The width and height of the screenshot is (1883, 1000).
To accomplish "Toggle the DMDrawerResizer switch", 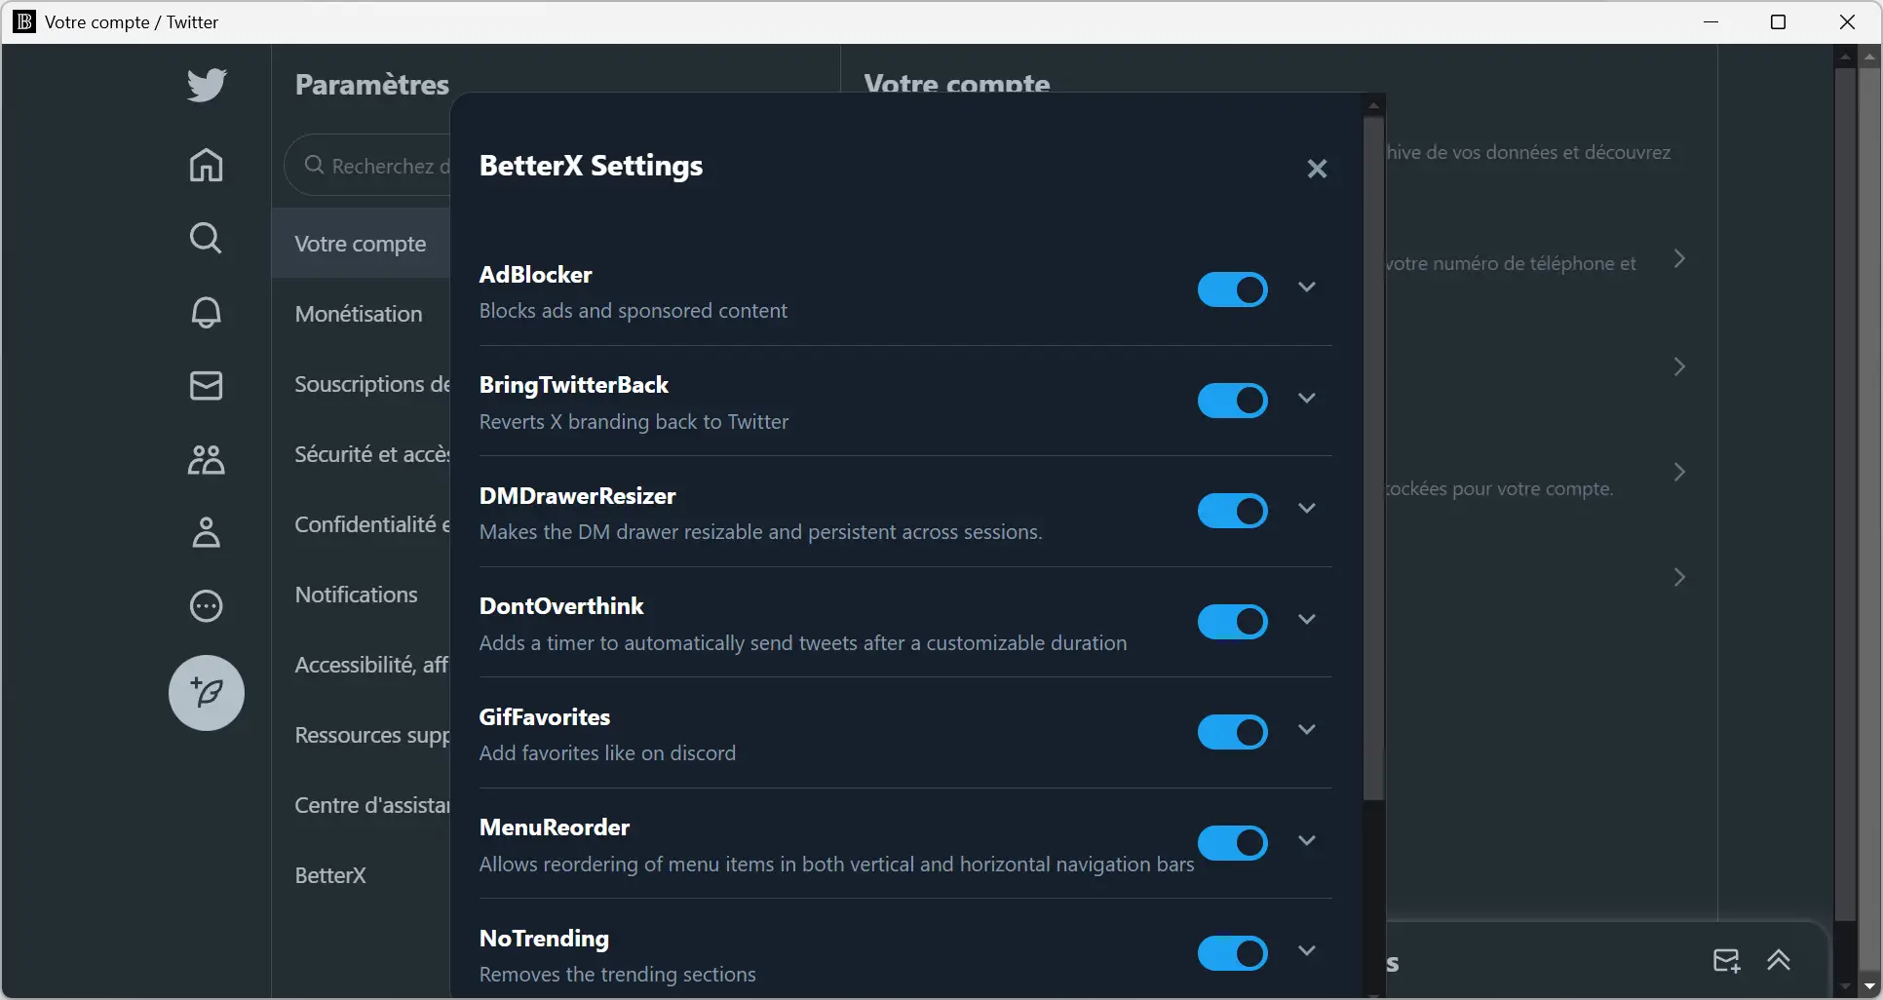I will [x=1232, y=511].
